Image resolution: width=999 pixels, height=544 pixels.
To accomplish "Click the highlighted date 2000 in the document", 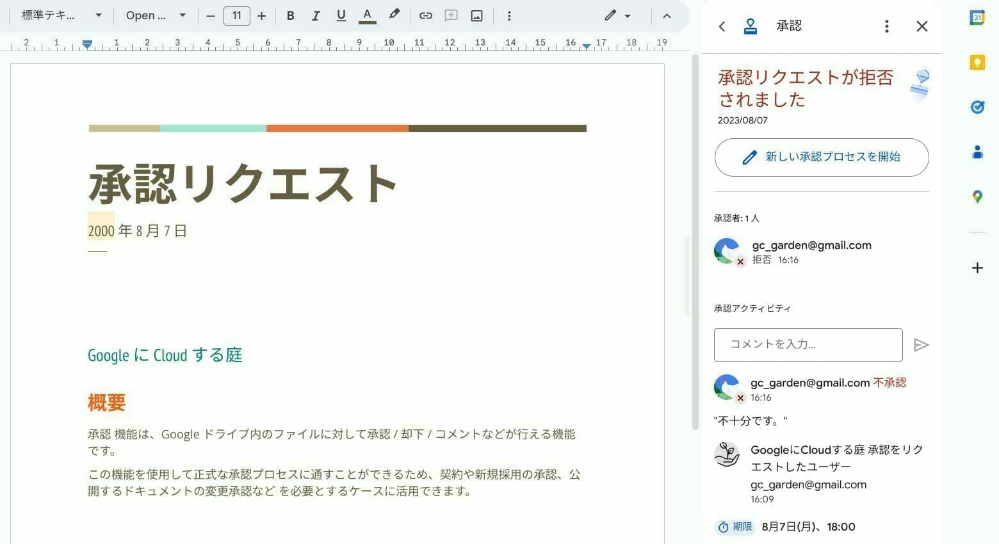I will coord(101,230).
